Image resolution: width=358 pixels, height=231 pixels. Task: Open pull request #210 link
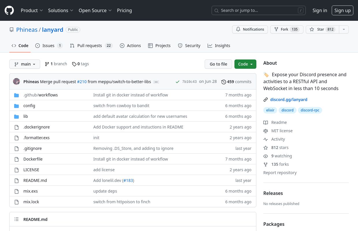point(82,82)
